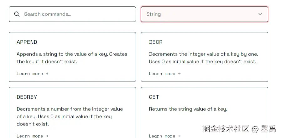Screen dimensions: 281x138
Task: Click Learn more under APPEND
Action: pyautogui.click(x=30, y=74)
